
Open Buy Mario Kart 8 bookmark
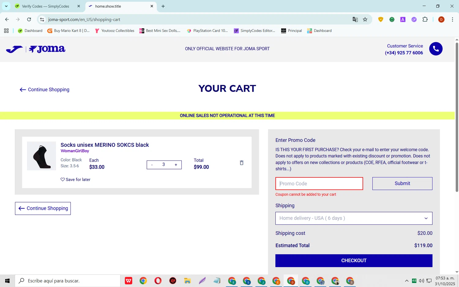(69, 31)
